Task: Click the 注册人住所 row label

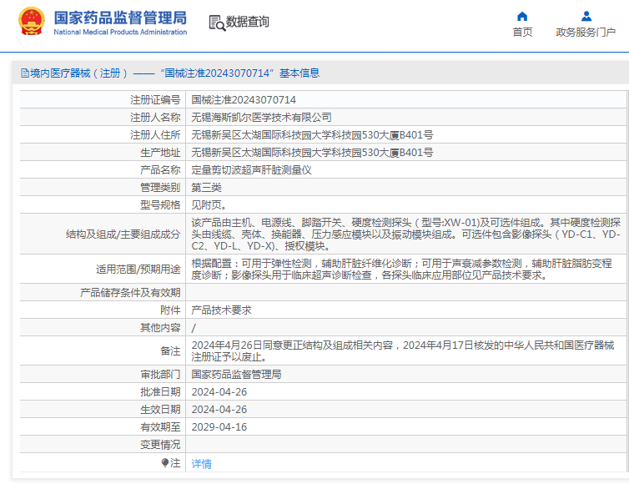Action: (155, 135)
